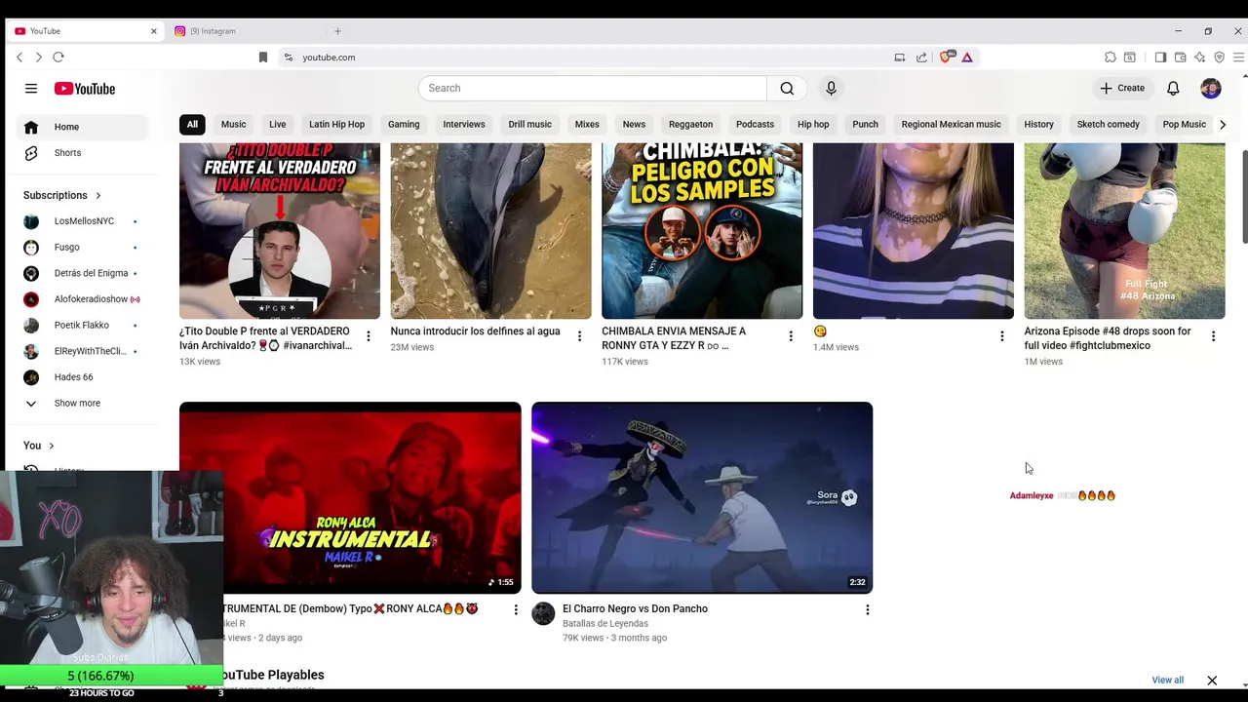Select the Reggaeton filter chip
Screen dimensions: 1248x702
coord(690,124)
